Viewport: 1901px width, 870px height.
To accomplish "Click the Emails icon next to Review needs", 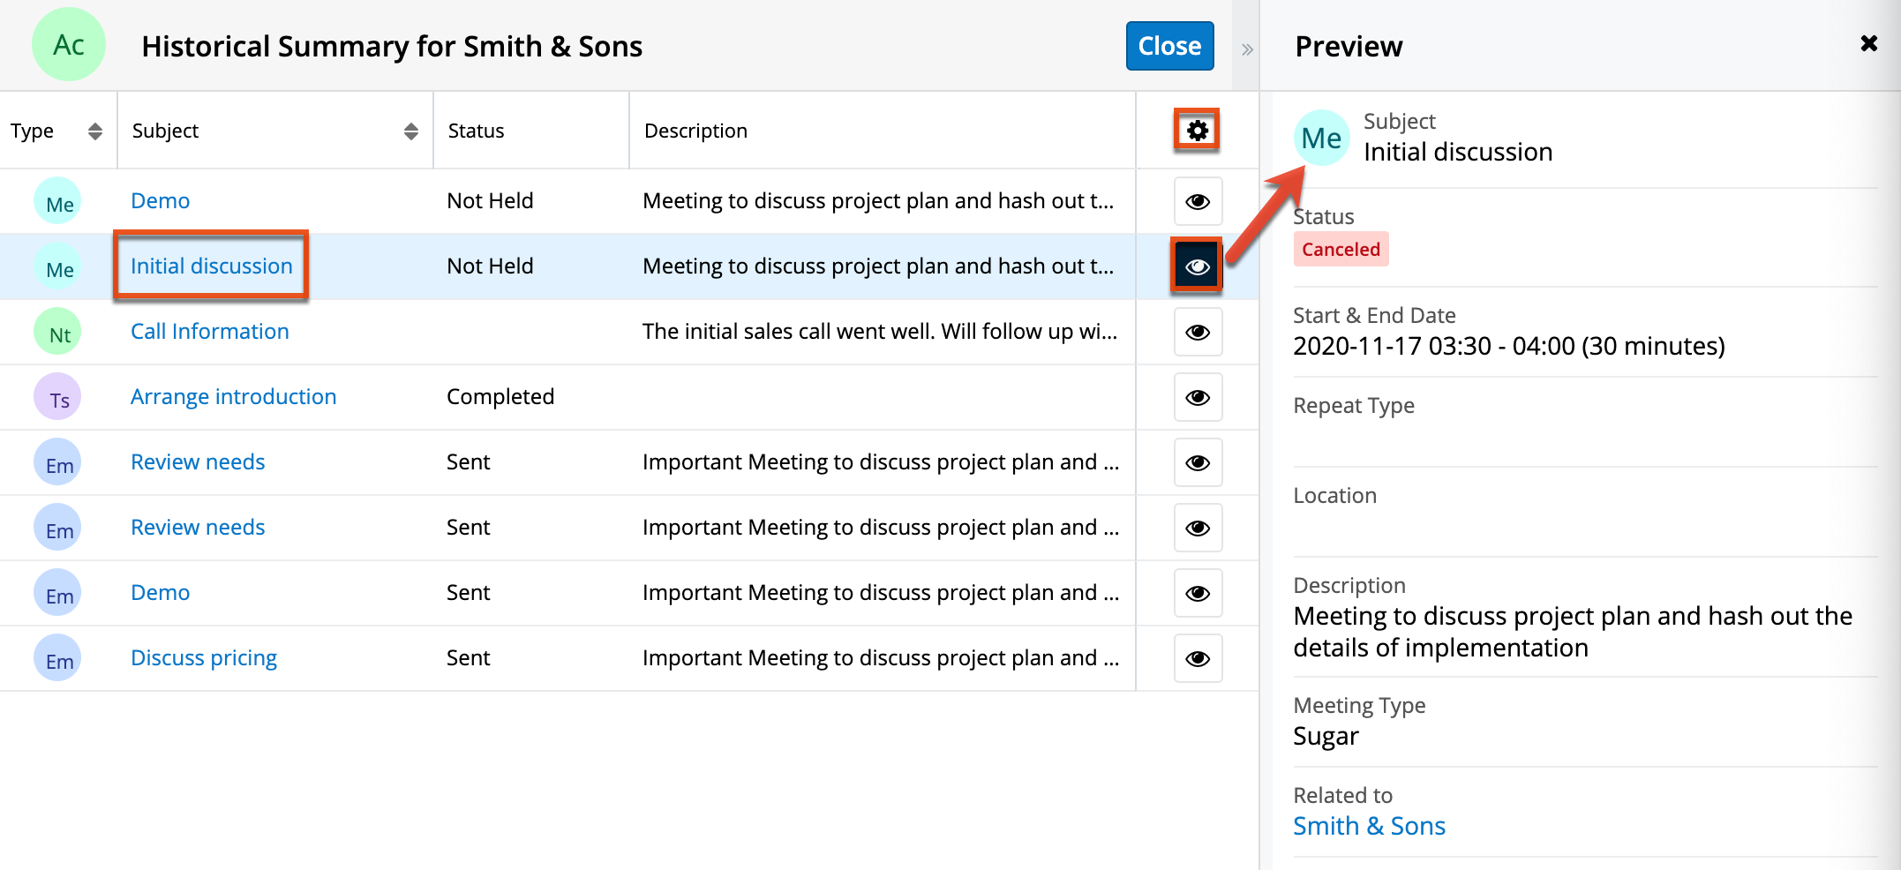I will tap(57, 461).
